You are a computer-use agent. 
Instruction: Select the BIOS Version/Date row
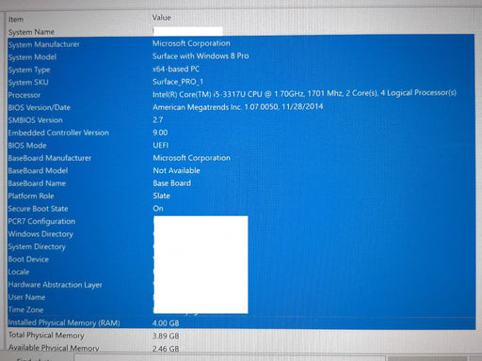pos(241,107)
